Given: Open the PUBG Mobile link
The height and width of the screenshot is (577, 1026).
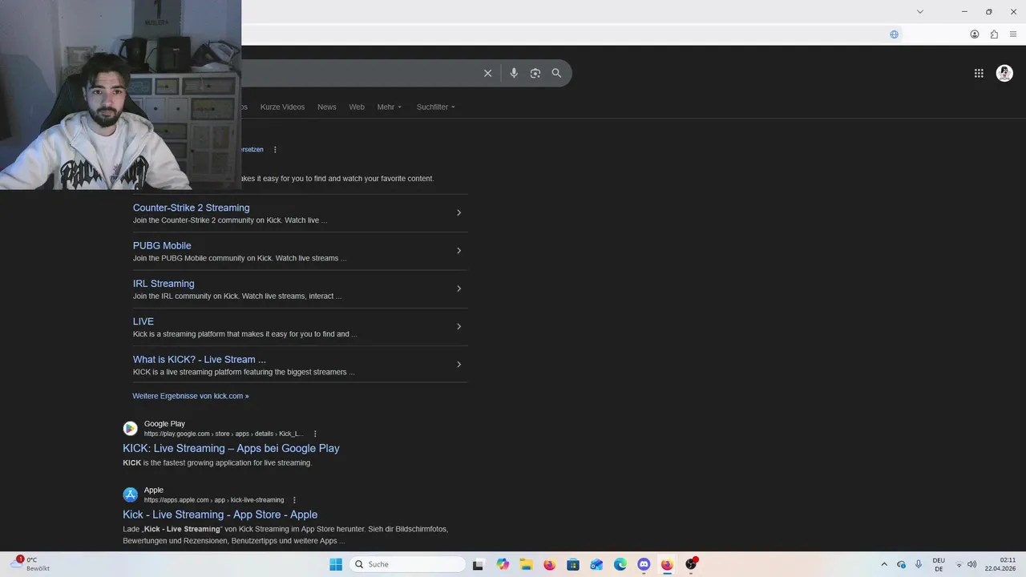Looking at the screenshot, I should (x=162, y=246).
